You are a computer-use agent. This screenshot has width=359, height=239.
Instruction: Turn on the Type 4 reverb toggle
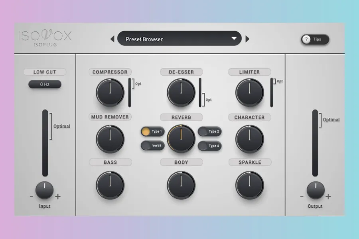pos(209,146)
